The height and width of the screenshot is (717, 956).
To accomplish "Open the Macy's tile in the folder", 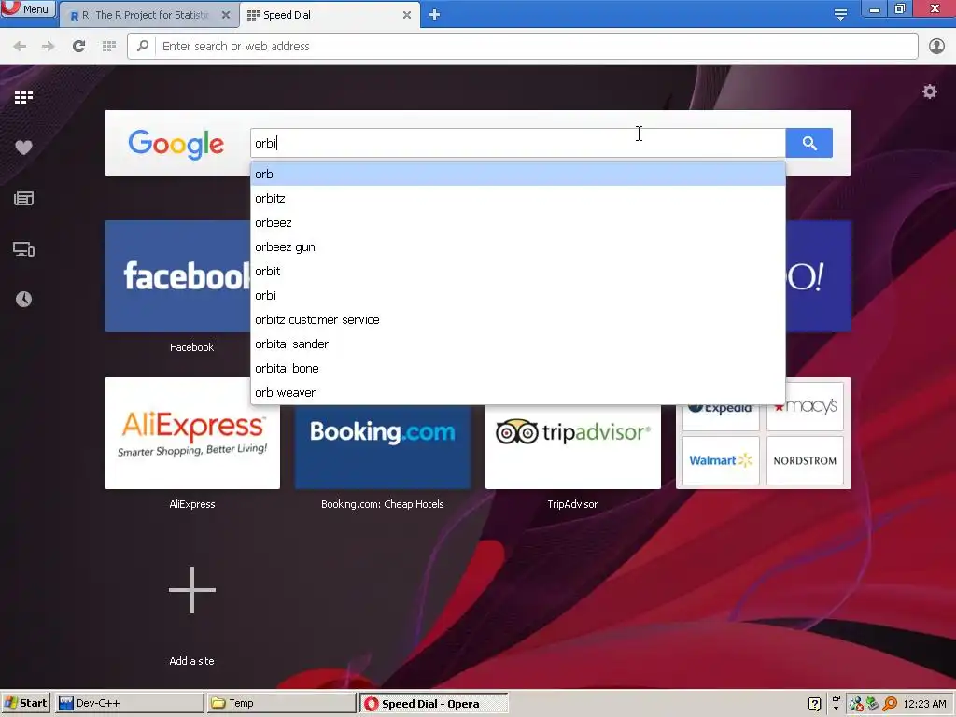I will pos(806,407).
